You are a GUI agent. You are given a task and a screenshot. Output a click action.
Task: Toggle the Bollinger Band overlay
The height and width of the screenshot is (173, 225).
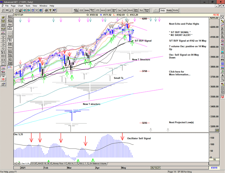10,29
